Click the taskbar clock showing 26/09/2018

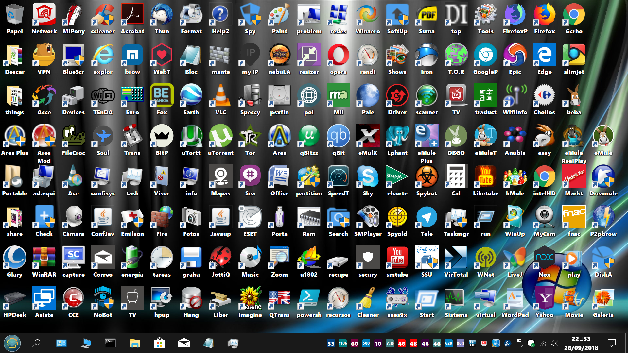pyautogui.click(x=581, y=343)
